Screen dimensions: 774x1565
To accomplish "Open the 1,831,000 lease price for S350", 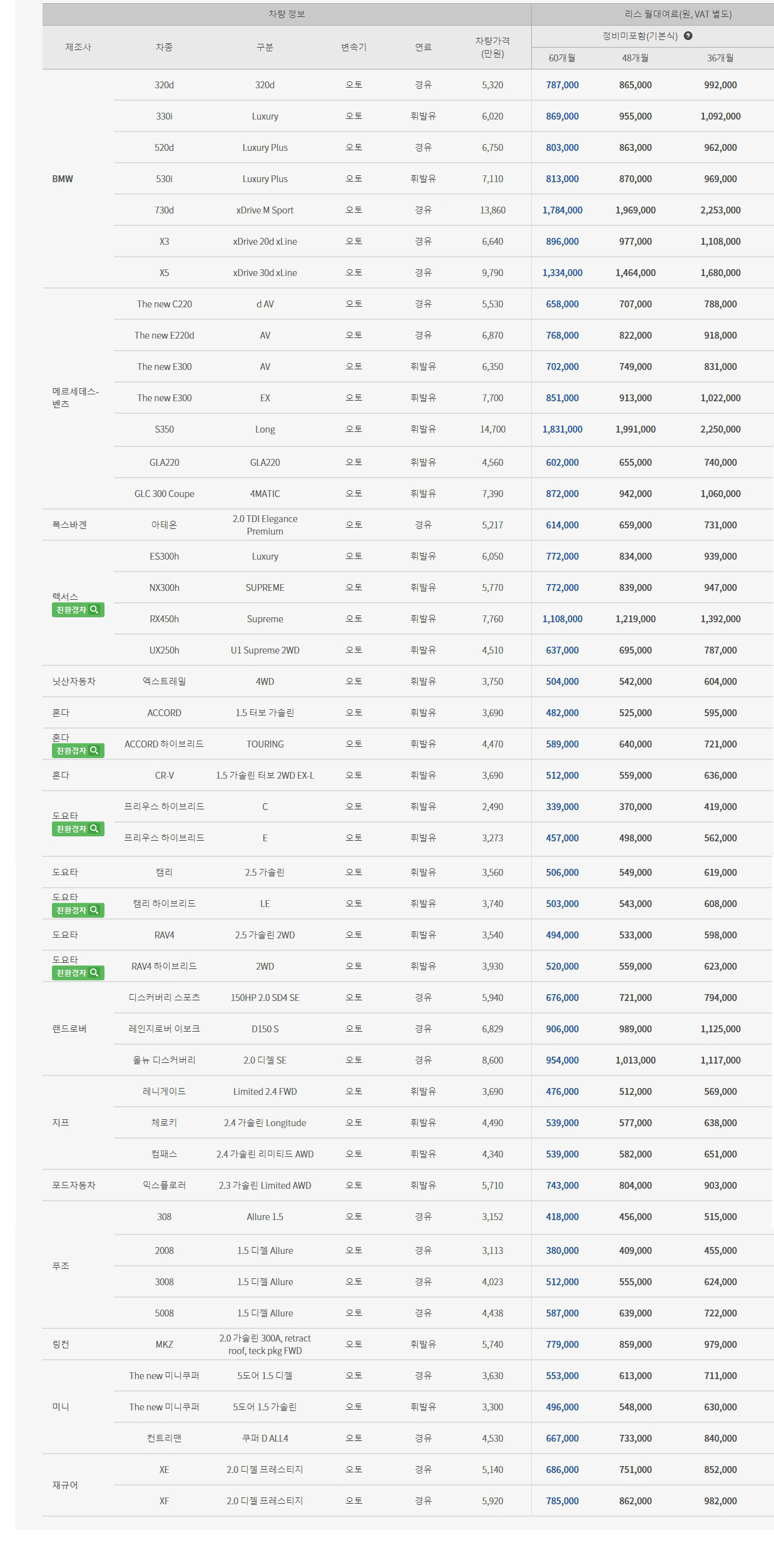I will tap(562, 429).
